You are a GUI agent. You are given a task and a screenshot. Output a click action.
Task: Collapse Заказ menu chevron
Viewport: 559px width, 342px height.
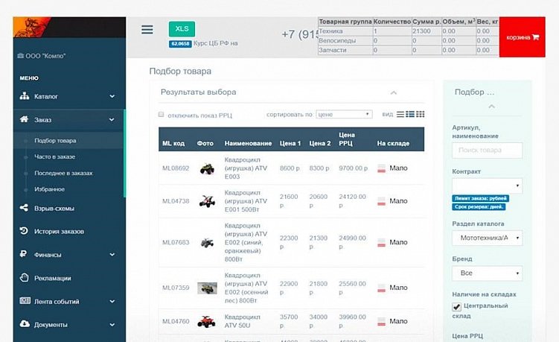(x=112, y=120)
